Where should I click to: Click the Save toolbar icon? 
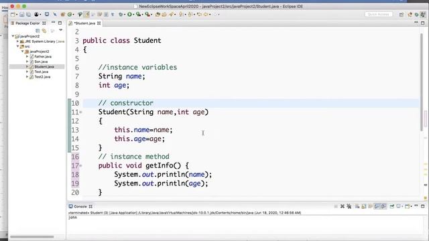pyautogui.click(x=21, y=14)
